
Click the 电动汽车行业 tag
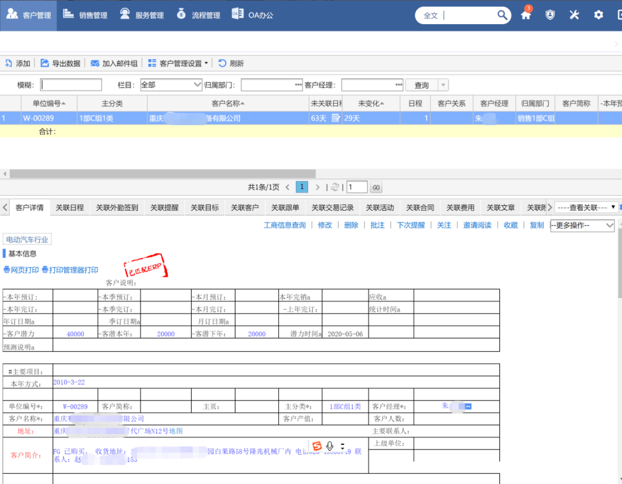27,239
